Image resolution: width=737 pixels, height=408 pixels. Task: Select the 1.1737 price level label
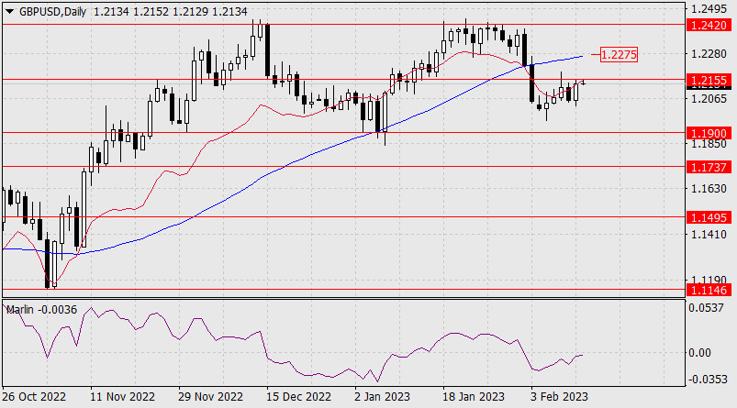click(x=708, y=167)
